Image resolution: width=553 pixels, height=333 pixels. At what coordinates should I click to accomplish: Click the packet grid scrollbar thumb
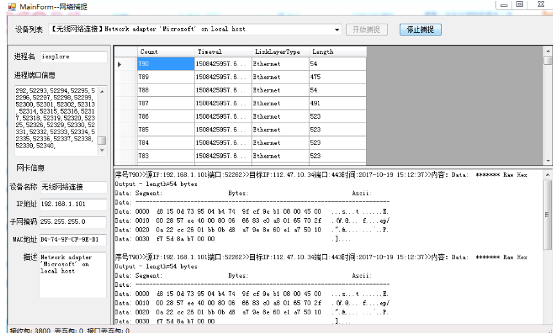[548, 60]
